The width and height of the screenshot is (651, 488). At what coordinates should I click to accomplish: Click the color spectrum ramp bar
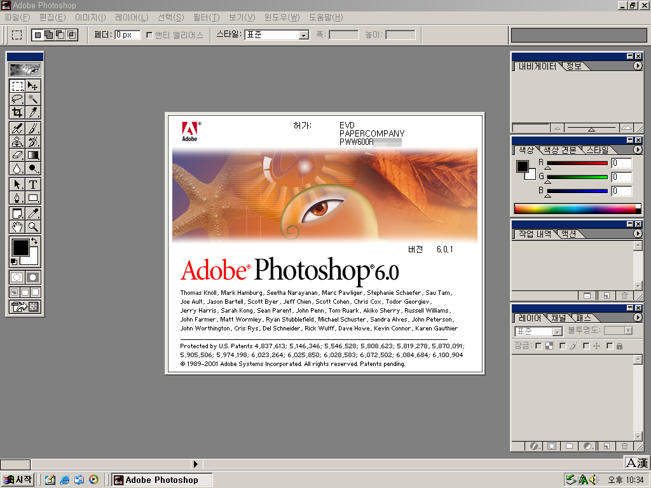click(577, 208)
